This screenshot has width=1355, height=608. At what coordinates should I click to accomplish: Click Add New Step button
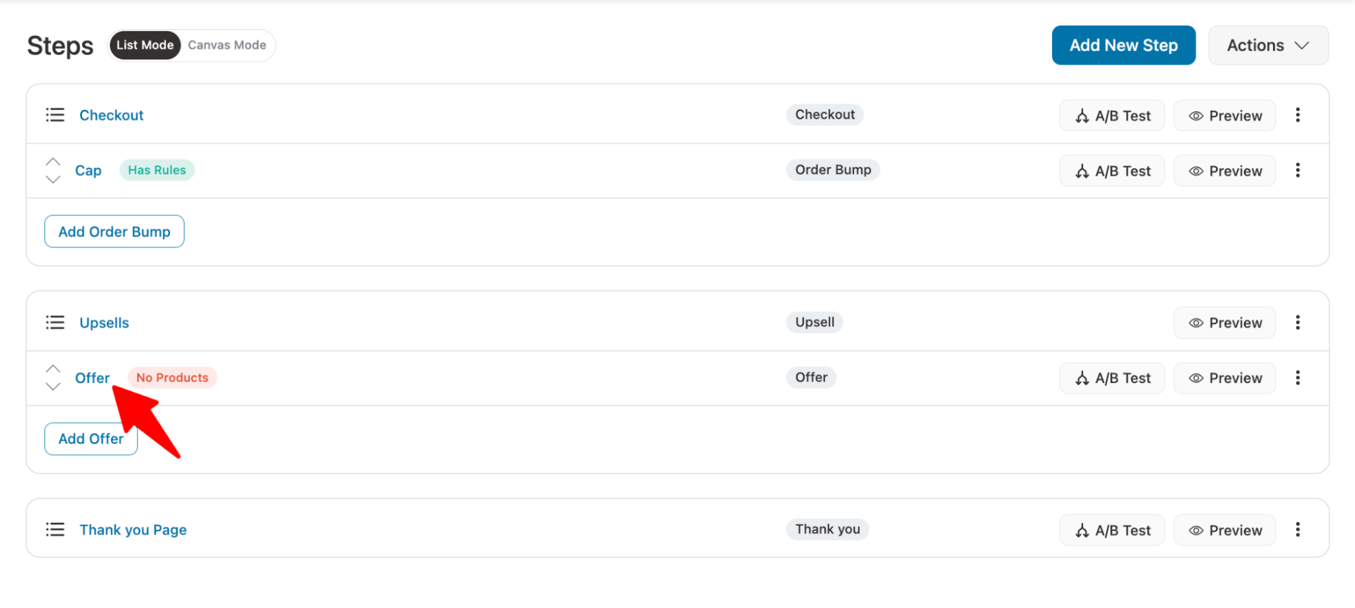coord(1123,45)
